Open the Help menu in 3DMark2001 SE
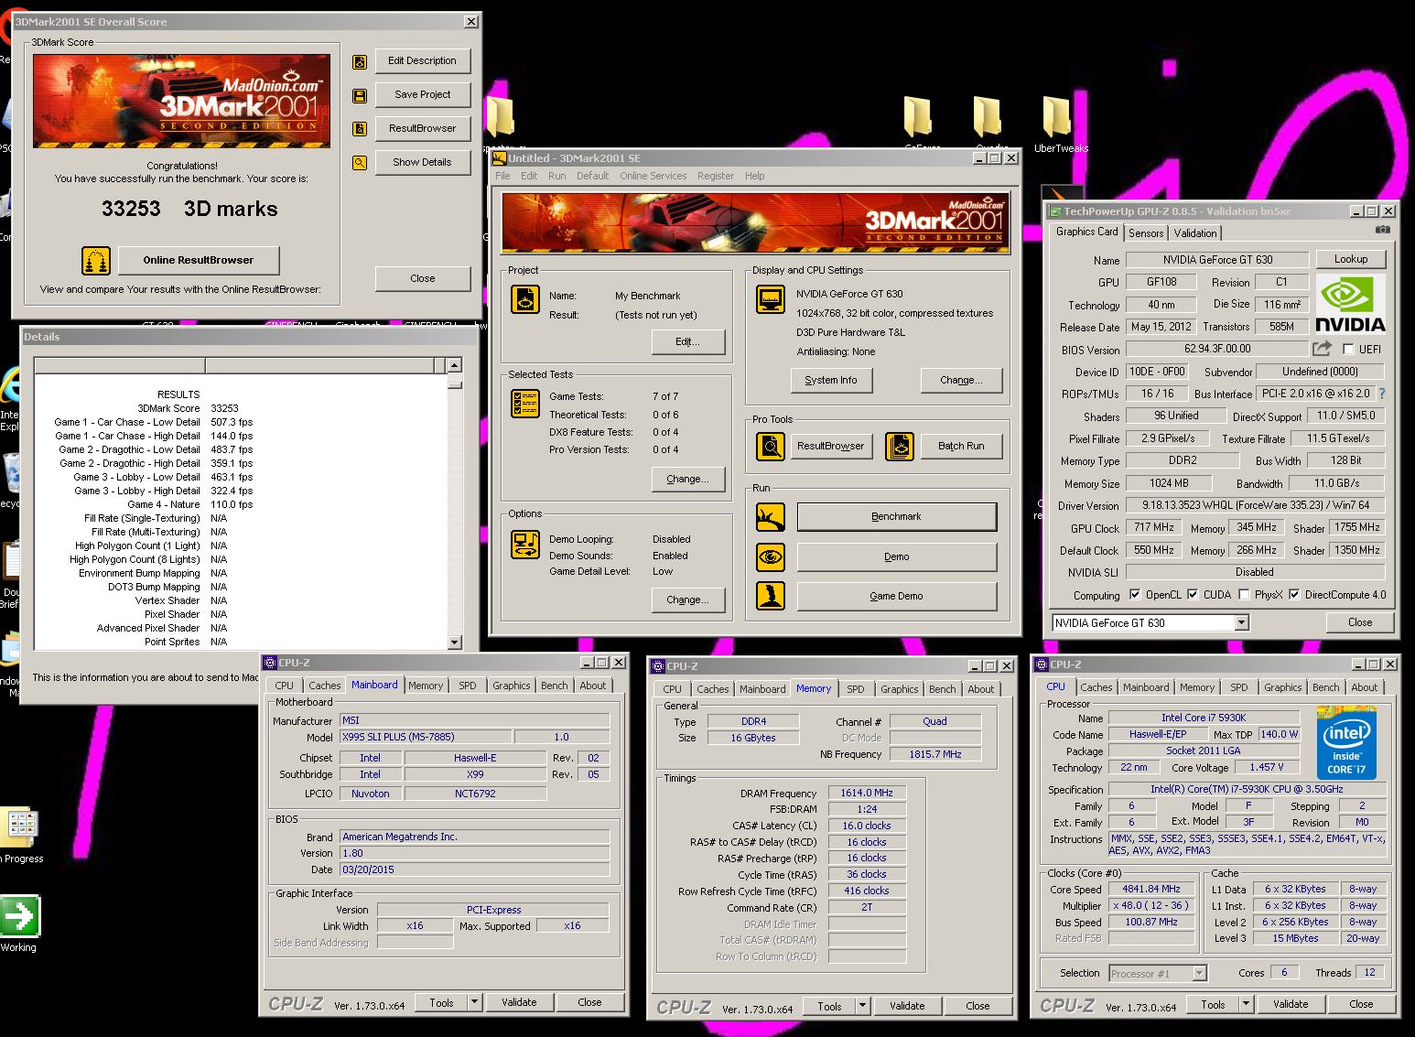This screenshot has height=1037, width=1415. click(x=754, y=176)
